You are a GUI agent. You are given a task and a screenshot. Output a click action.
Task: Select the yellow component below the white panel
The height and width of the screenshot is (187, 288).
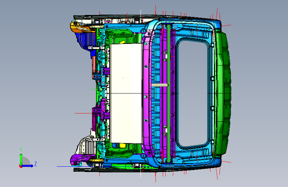coord(123,146)
